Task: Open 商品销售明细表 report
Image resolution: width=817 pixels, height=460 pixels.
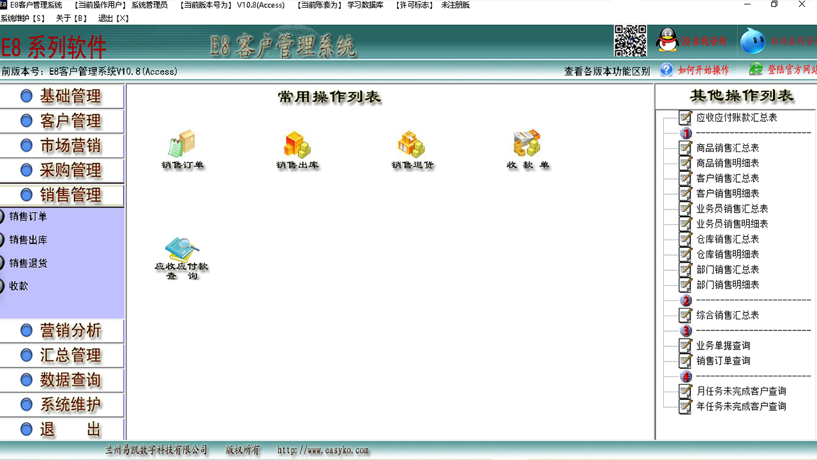Action: [x=728, y=163]
